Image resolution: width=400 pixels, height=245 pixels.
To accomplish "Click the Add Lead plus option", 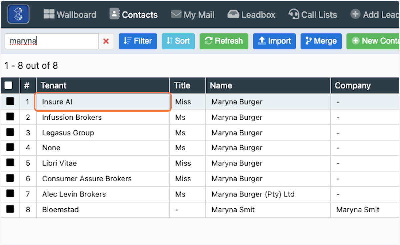I will click(375, 15).
